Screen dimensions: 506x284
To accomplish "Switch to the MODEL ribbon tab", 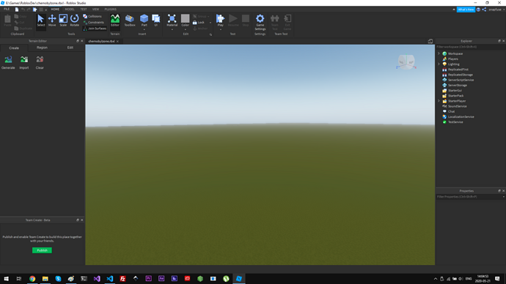I will [70, 10].
